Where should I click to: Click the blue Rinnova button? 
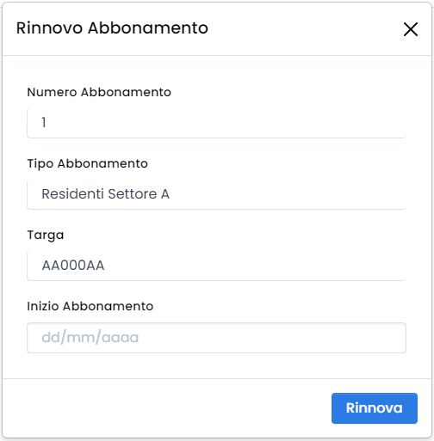[x=375, y=408]
